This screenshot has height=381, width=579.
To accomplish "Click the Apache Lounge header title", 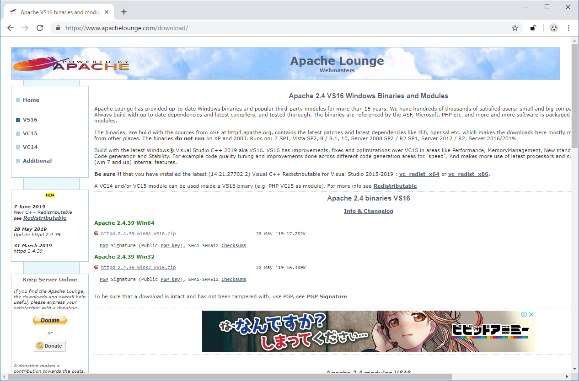I will coord(337,61).
